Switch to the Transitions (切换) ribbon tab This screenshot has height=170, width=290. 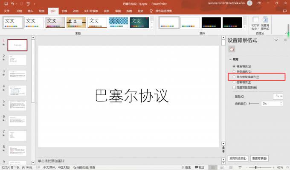(64, 11)
